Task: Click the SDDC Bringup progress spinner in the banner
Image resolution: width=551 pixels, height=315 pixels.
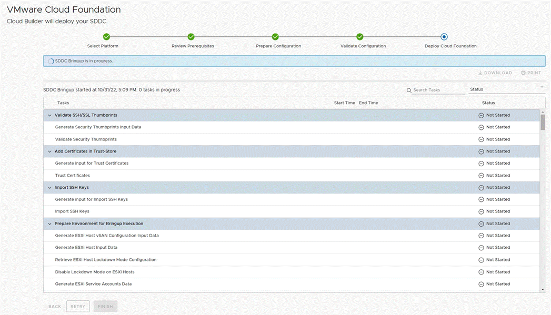Action: tap(51, 61)
